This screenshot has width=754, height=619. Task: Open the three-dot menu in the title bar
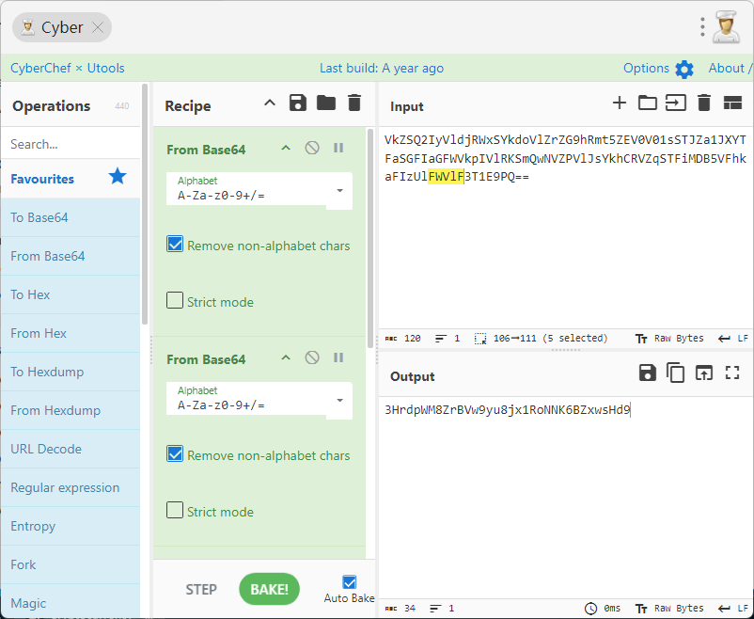coord(702,27)
